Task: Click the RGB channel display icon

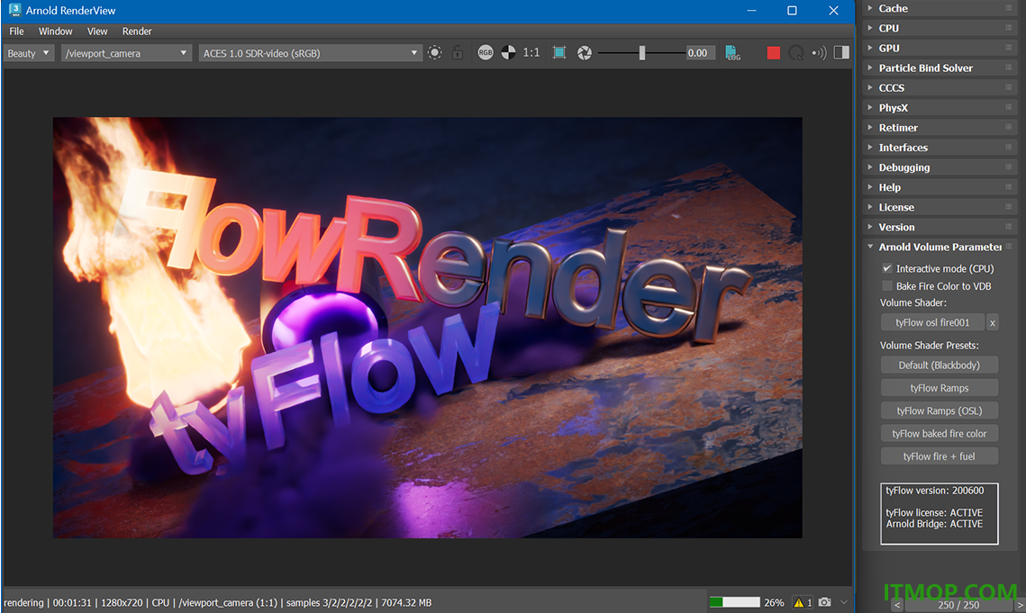Action: [485, 53]
